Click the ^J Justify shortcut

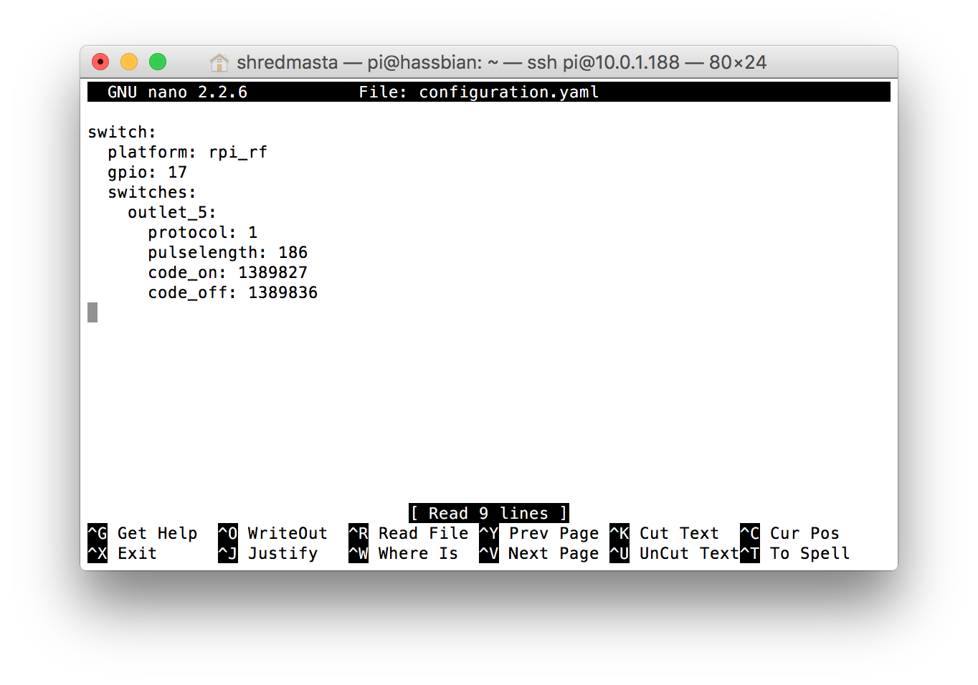click(x=268, y=553)
